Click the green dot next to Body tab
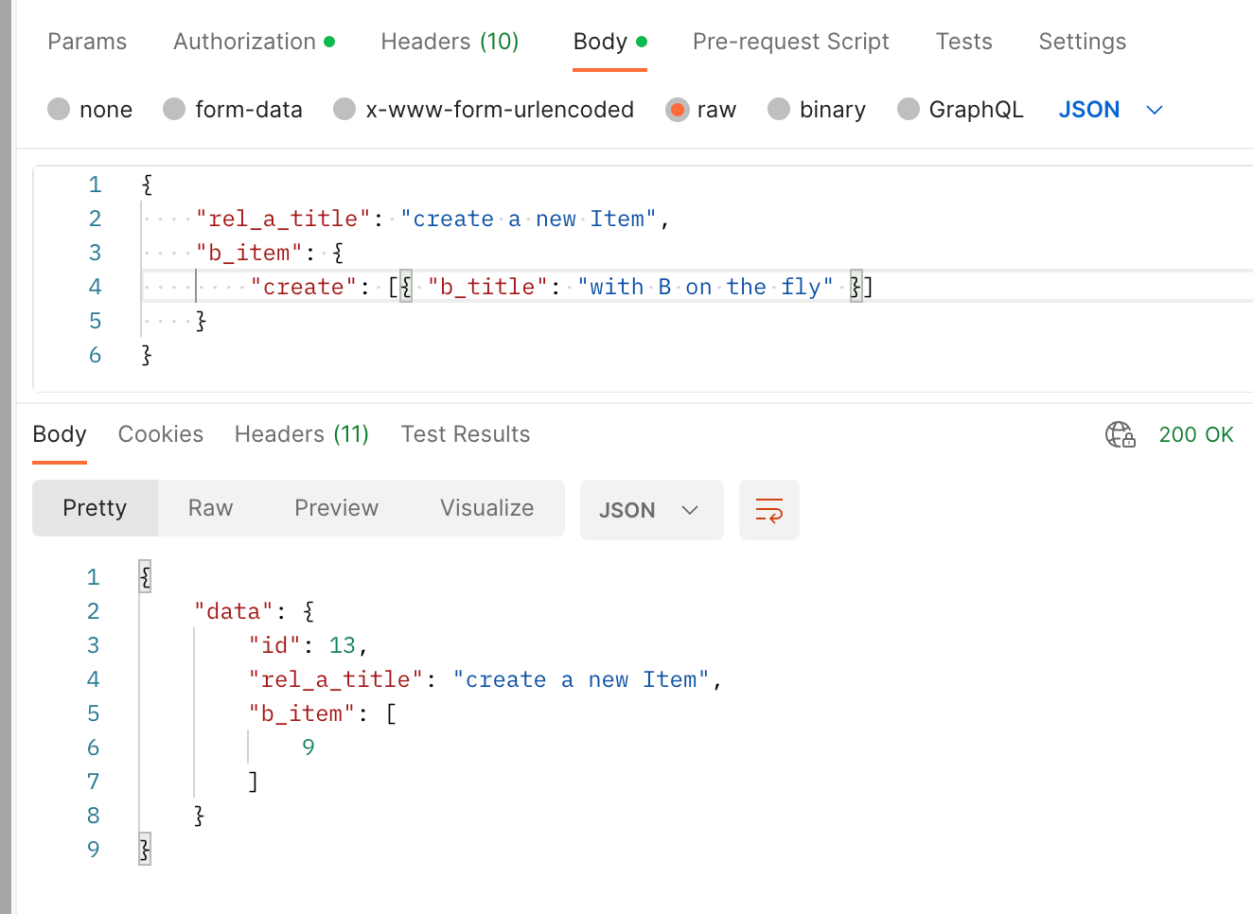This screenshot has width=1253, height=914. tap(643, 40)
